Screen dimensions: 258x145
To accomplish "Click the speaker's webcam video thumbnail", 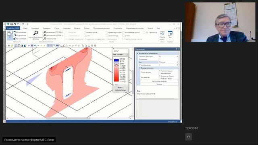I will point(220,22).
